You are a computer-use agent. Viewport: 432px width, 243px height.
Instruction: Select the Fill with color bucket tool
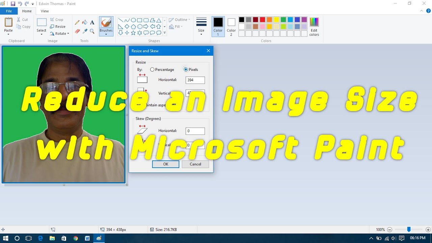(x=85, y=23)
